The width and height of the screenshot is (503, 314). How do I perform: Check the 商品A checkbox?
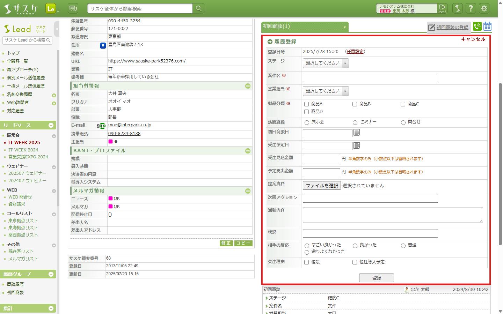tap(307, 104)
